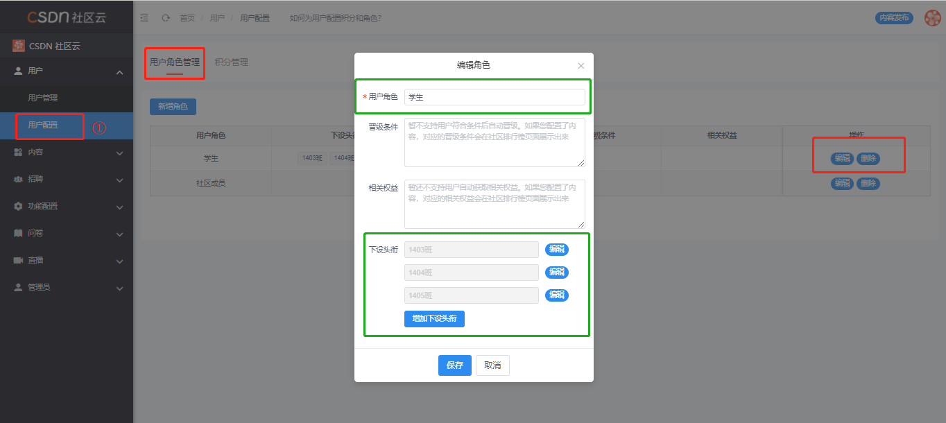Image resolution: width=946 pixels, height=423 pixels.
Task: Select the 社区成员 cell in the table
Action: [211, 183]
